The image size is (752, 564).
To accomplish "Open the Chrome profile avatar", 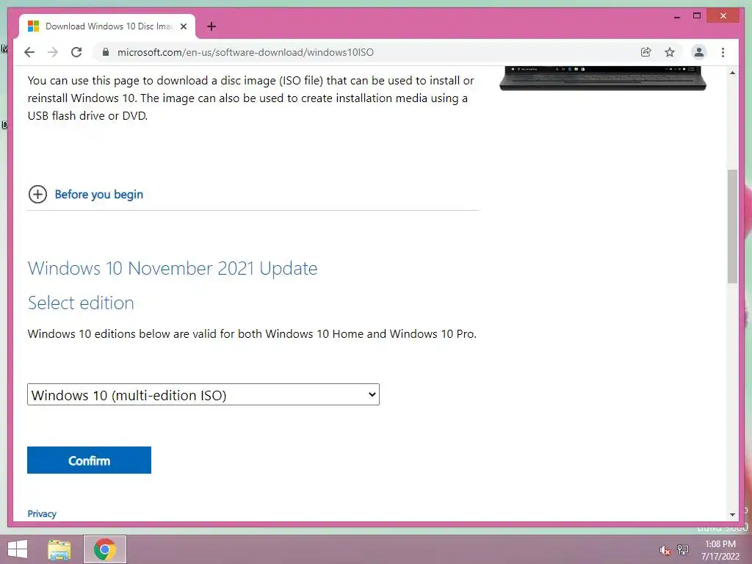I will point(699,52).
